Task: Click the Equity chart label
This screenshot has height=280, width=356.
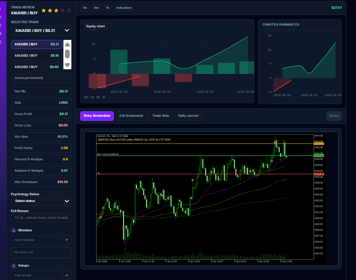Action: (x=95, y=26)
